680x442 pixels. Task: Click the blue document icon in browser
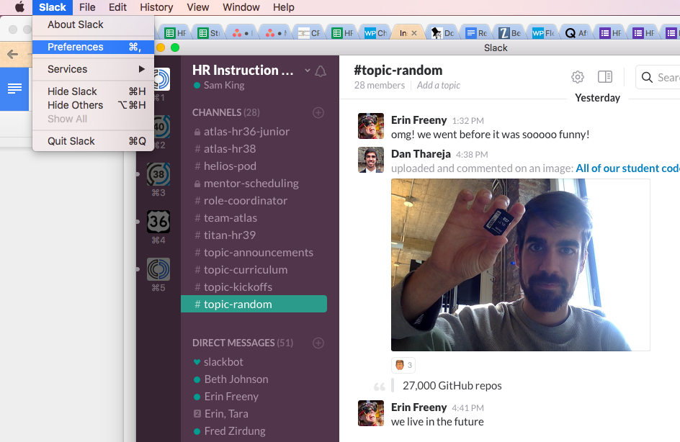(x=14, y=89)
